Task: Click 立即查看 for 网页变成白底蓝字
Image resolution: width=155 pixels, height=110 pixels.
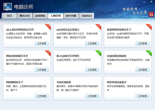Action: 143,96
